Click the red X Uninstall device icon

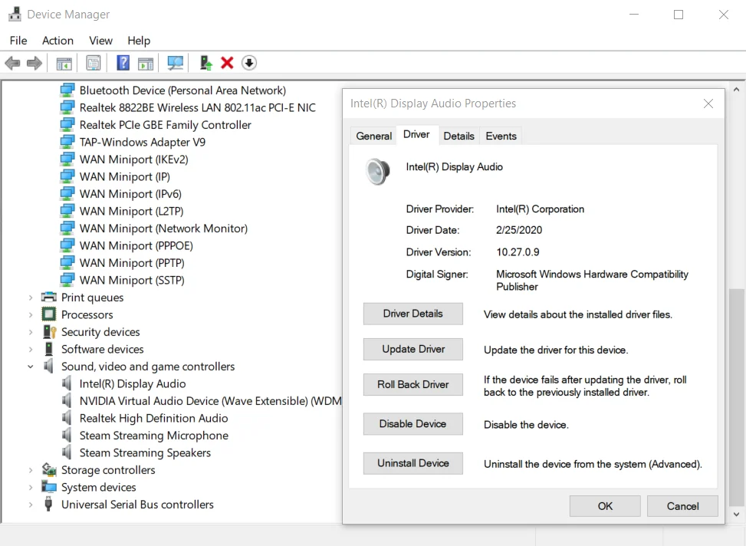point(227,63)
